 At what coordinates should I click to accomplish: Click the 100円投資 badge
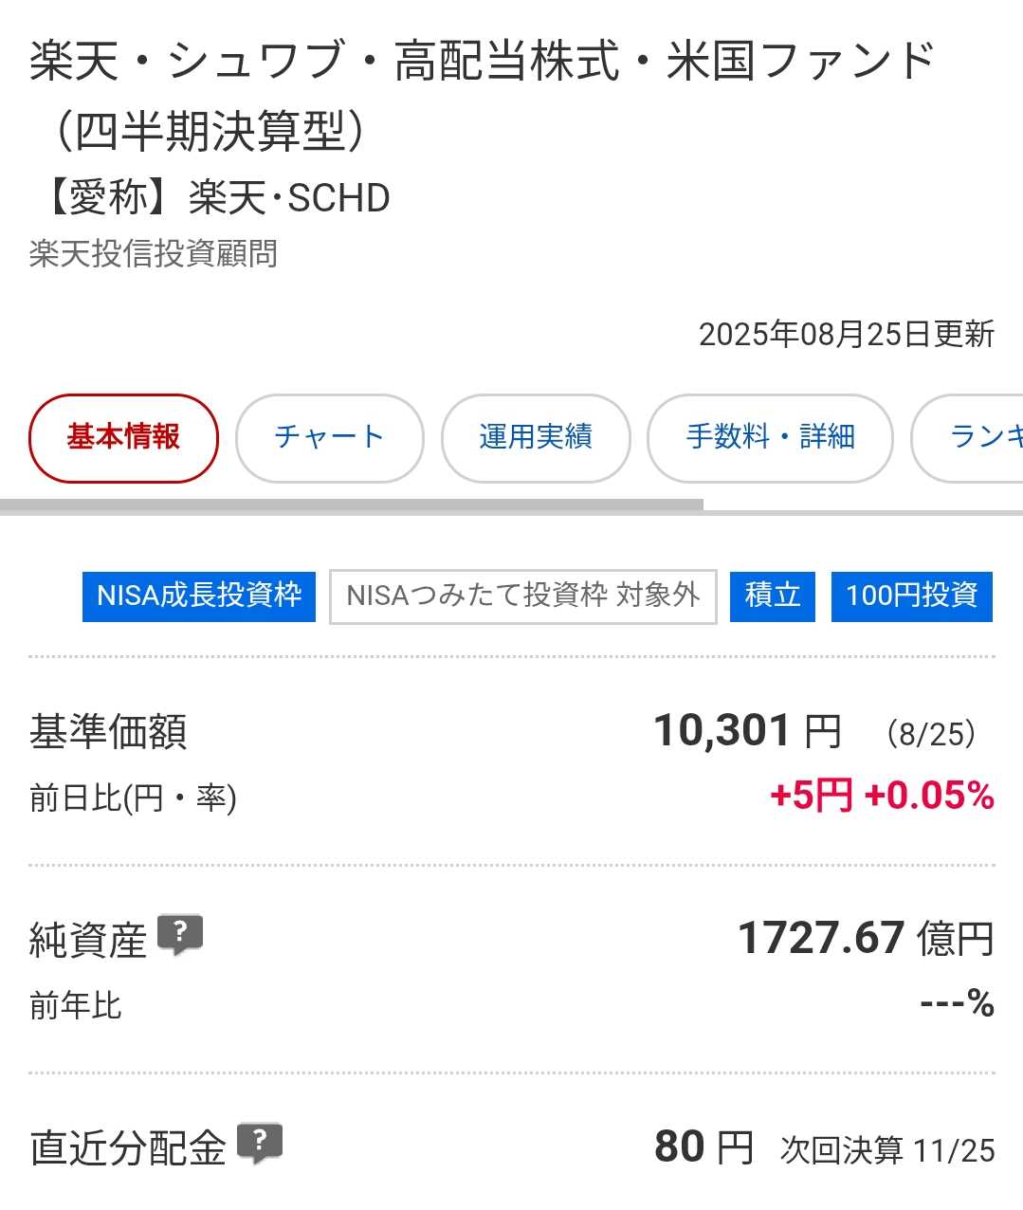tap(911, 596)
